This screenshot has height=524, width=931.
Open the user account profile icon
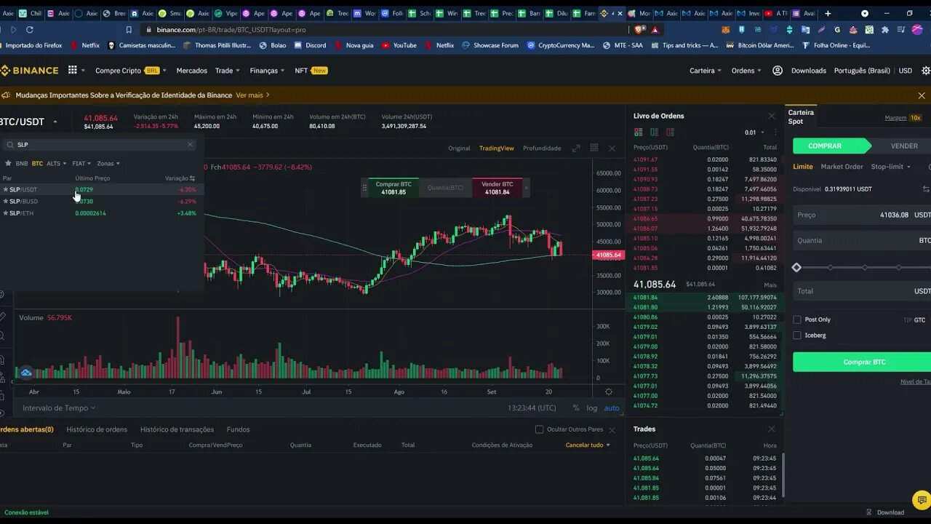point(778,71)
